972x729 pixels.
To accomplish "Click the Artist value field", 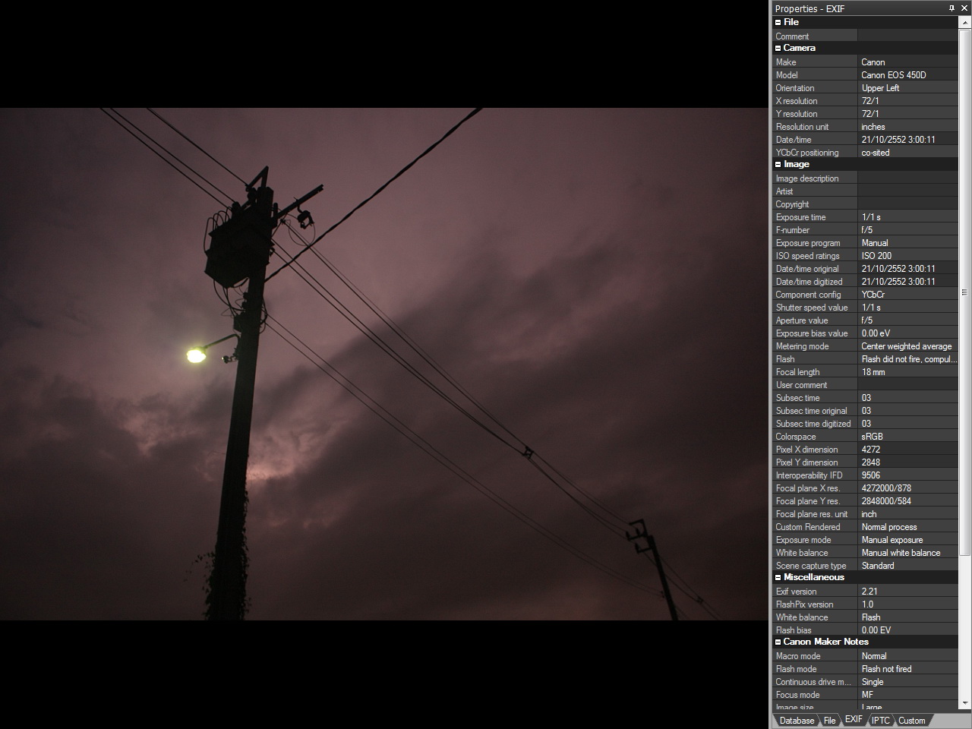I will pos(907,191).
